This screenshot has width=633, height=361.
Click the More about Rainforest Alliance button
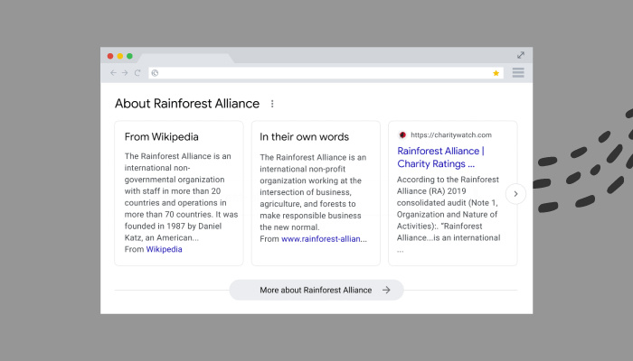click(316, 290)
